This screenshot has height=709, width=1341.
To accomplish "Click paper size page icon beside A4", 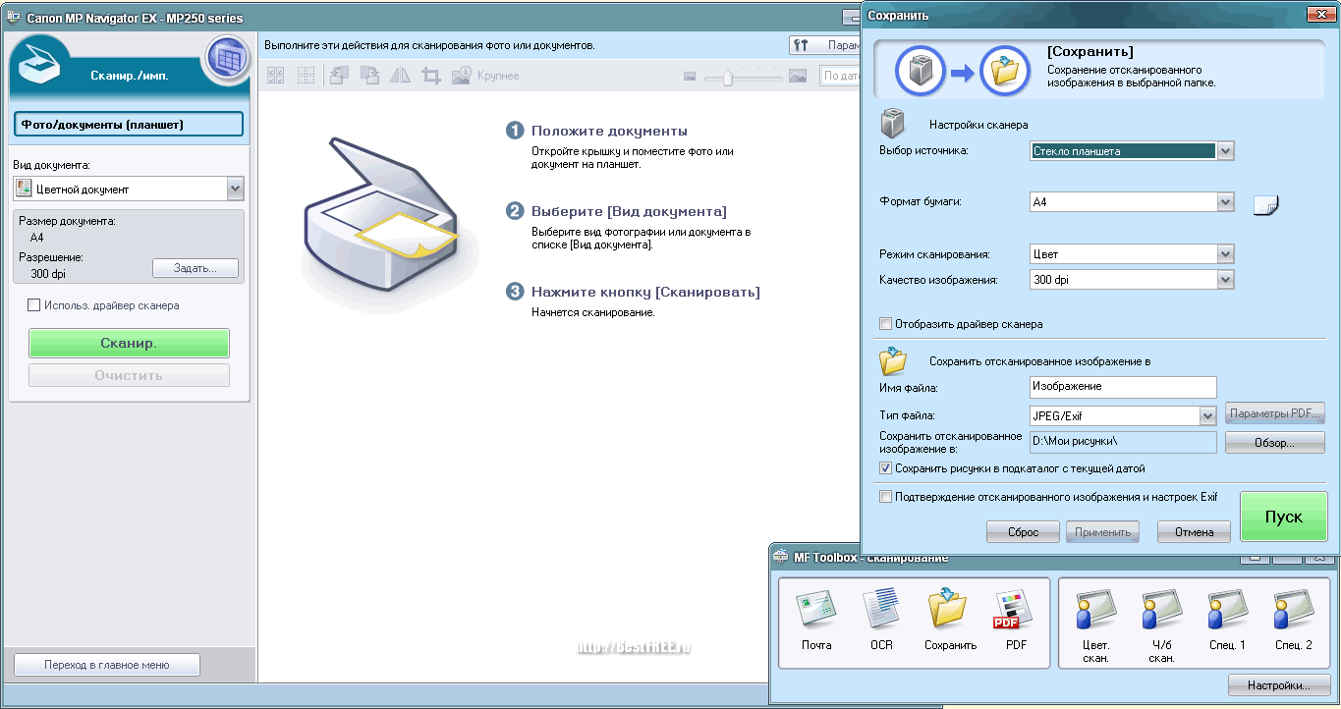I will pos(1266,203).
